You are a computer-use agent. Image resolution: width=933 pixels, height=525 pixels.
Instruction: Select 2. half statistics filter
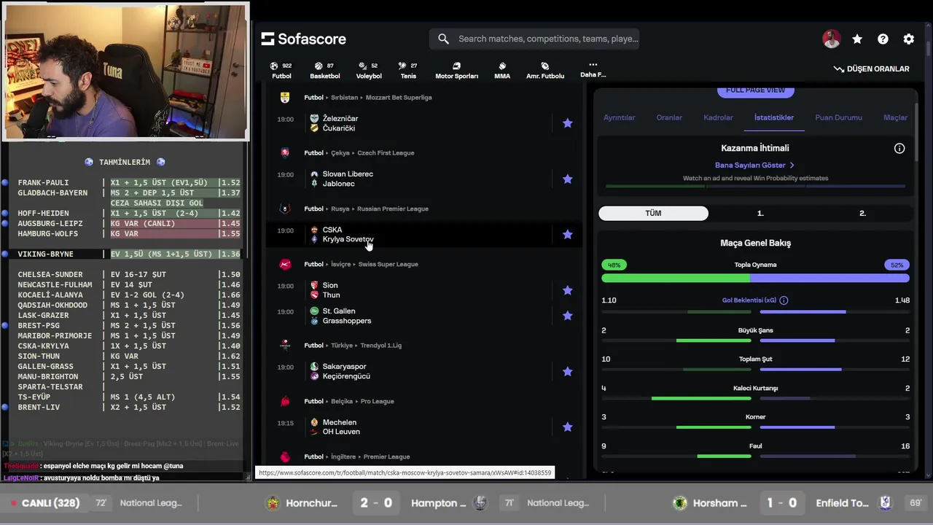[862, 213]
